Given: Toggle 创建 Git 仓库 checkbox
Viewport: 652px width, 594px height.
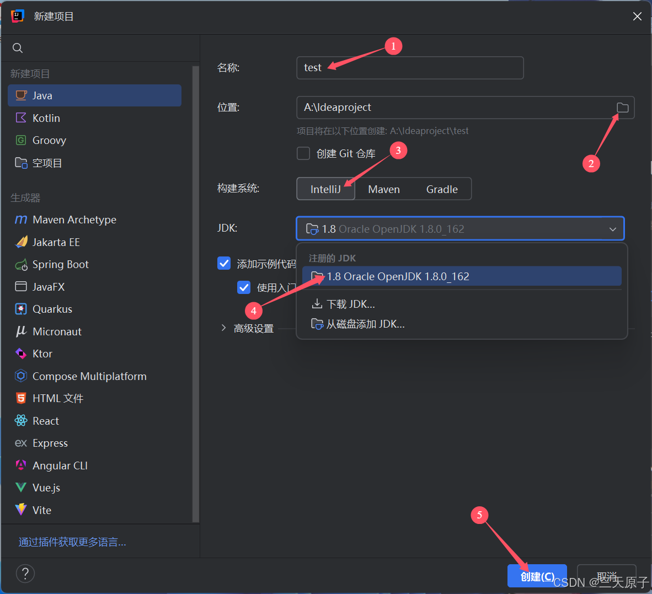Looking at the screenshot, I should pos(303,153).
